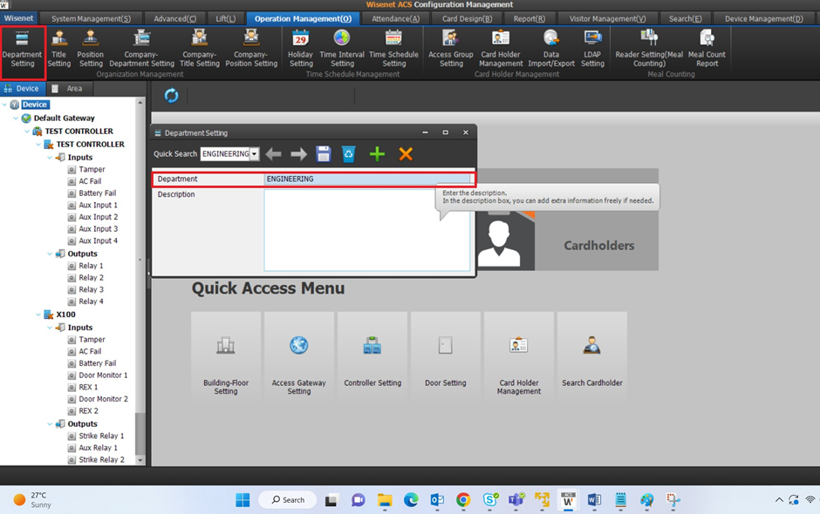Click the Time Interval Setting icon
This screenshot has height=514, width=820.
pyautogui.click(x=342, y=38)
